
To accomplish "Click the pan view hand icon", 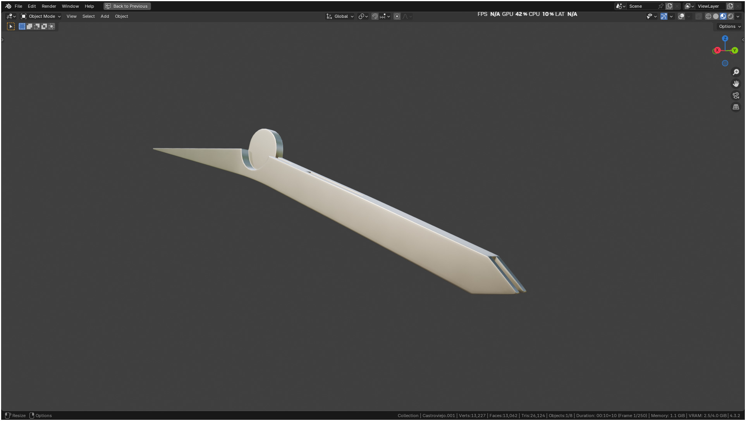I will 736,84.
